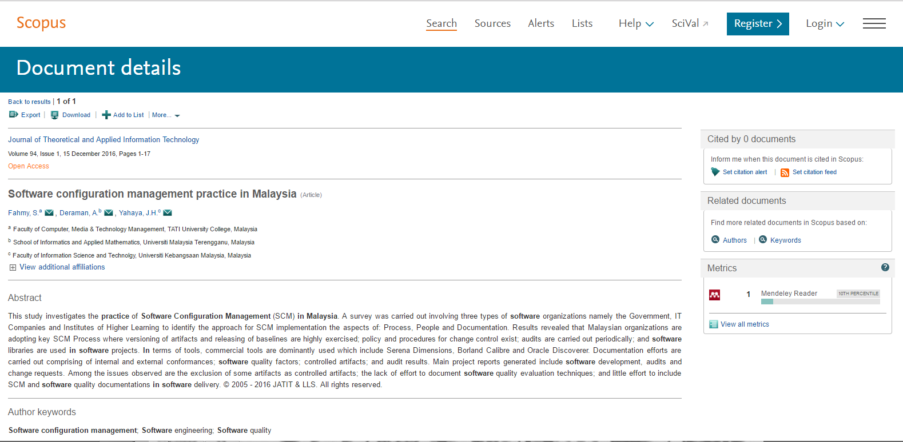Open the hamburger menu at top right
903x442 pixels.
click(x=874, y=23)
